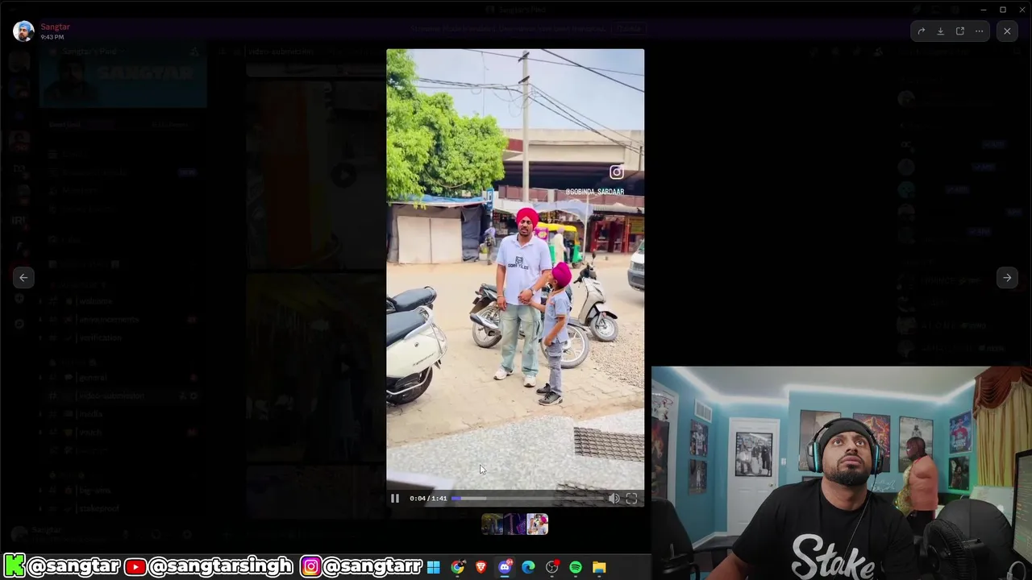This screenshot has width=1032, height=580.
Task: Open File Explorer from the taskbar
Action: coord(599,567)
